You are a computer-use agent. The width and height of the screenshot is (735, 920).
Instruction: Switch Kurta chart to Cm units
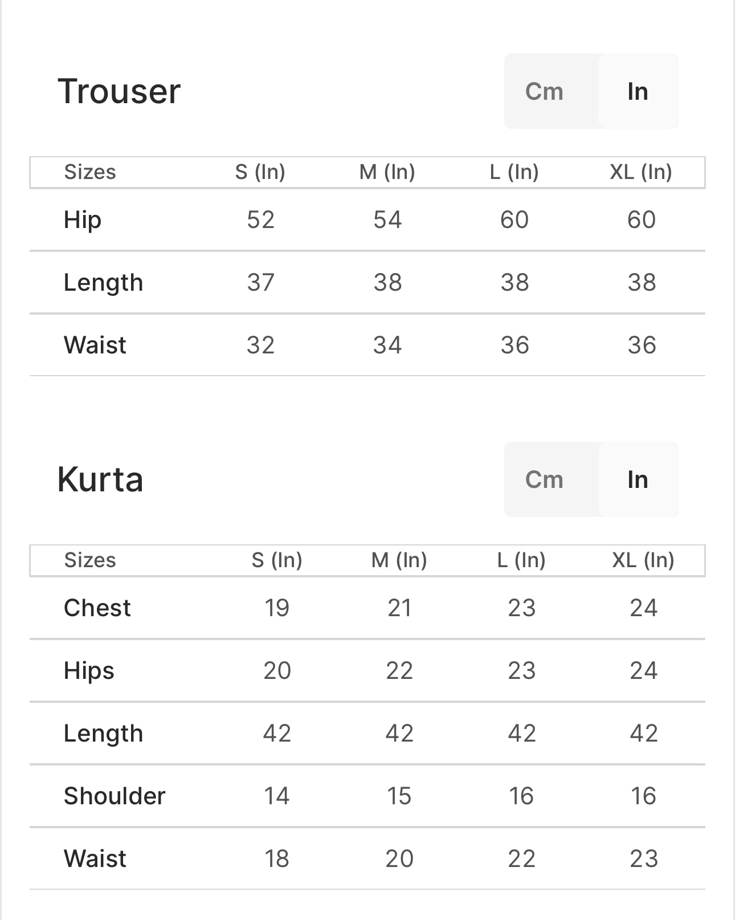click(544, 479)
